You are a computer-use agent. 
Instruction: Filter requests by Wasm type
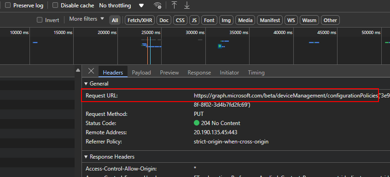tap(309, 20)
